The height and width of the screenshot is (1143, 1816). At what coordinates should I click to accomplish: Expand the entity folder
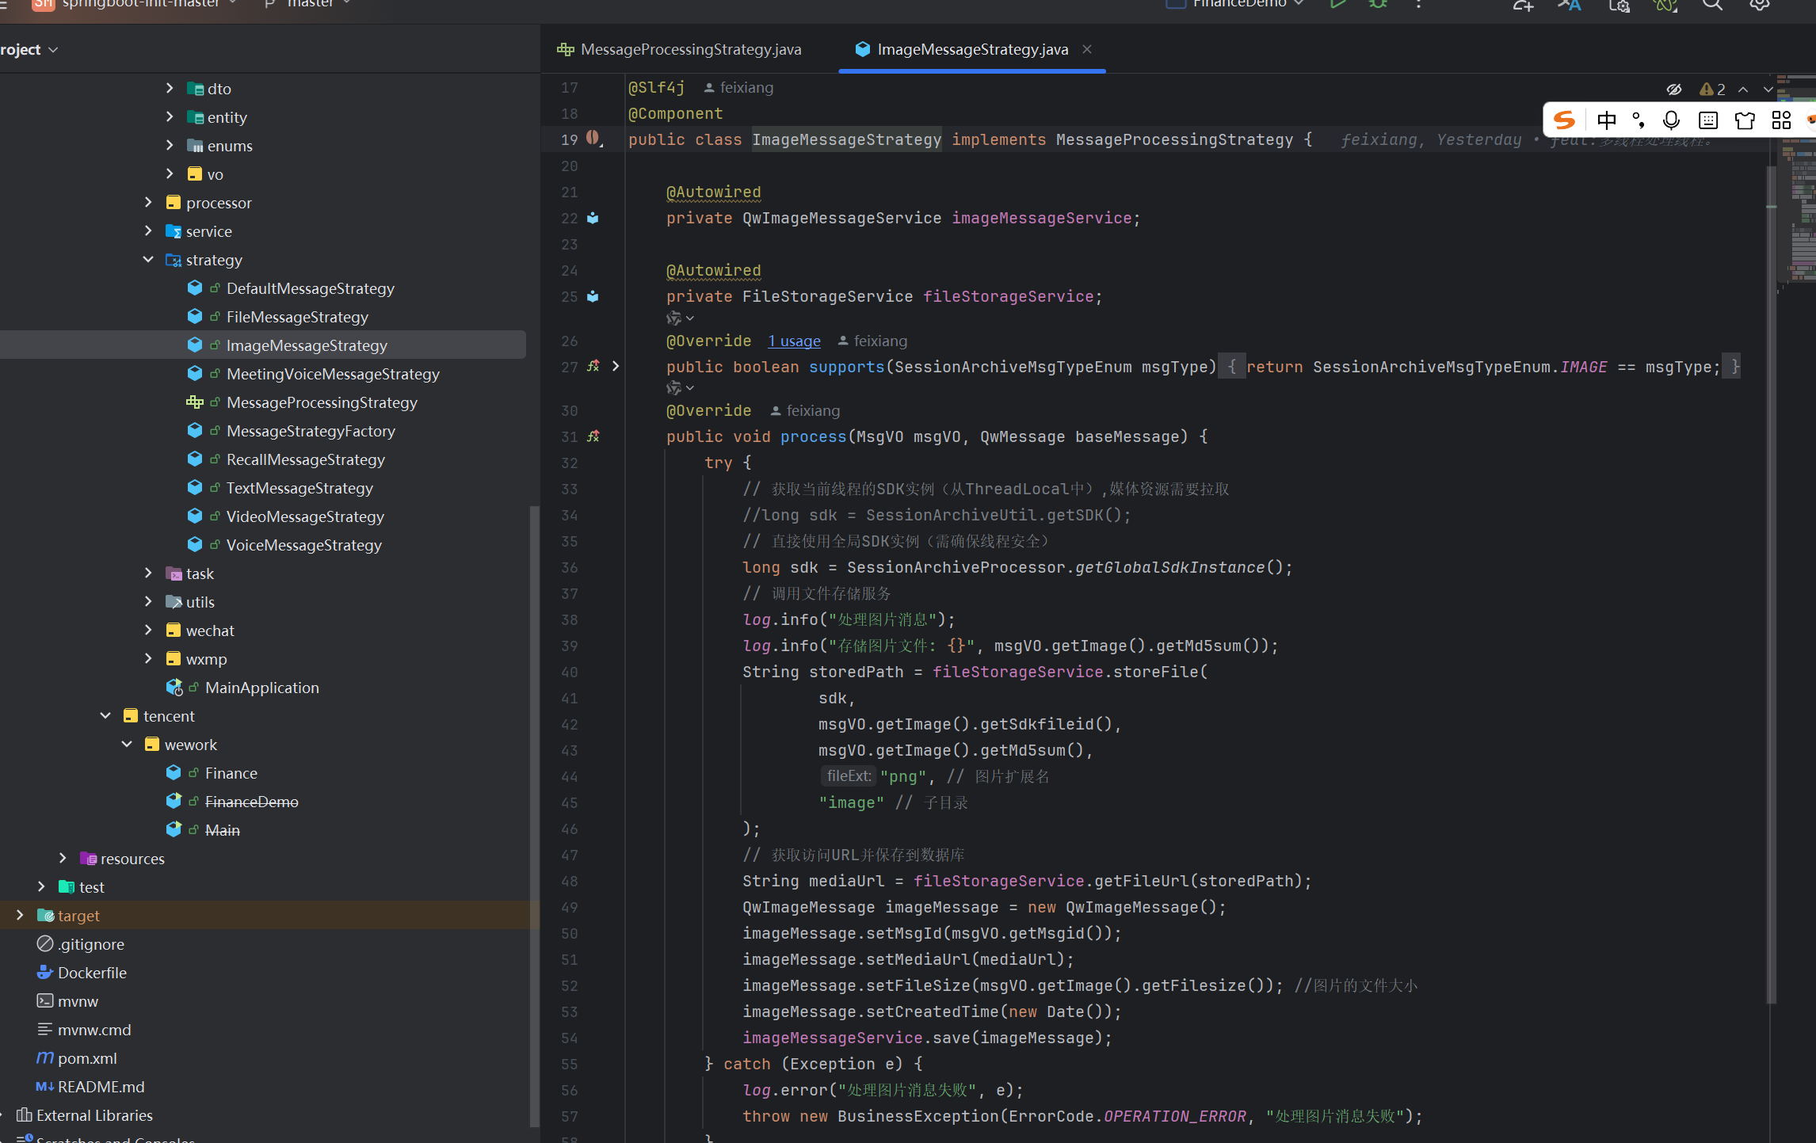[x=170, y=116]
